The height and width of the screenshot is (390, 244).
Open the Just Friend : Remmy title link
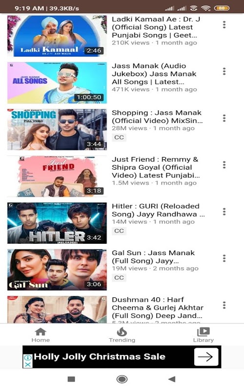coord(156,167)
